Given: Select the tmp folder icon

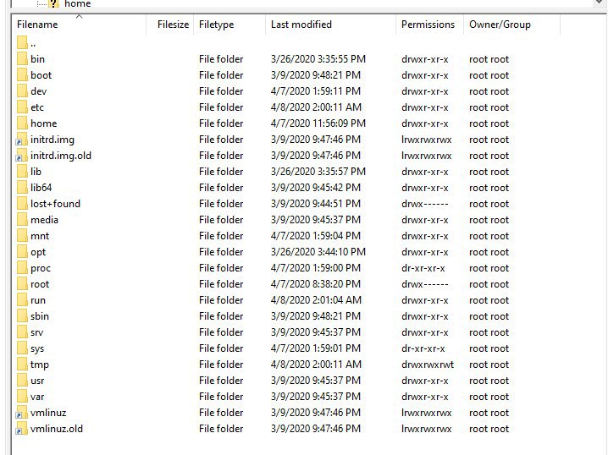Looking at the screenshot, I should [x=22, y=365].
